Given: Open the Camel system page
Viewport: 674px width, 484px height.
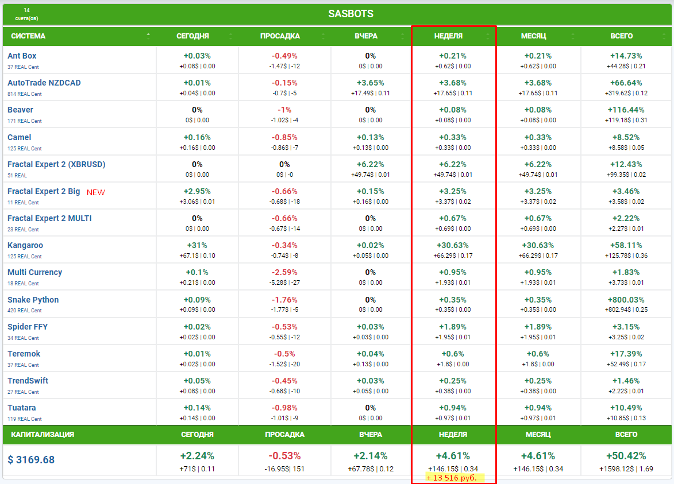Looking at the screenshot, I should click(x=20, y=137).
